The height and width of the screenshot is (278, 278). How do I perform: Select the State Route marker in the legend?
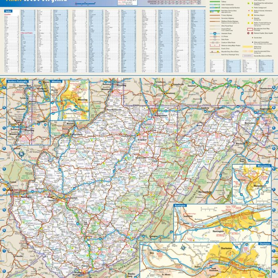pos(215,39)
